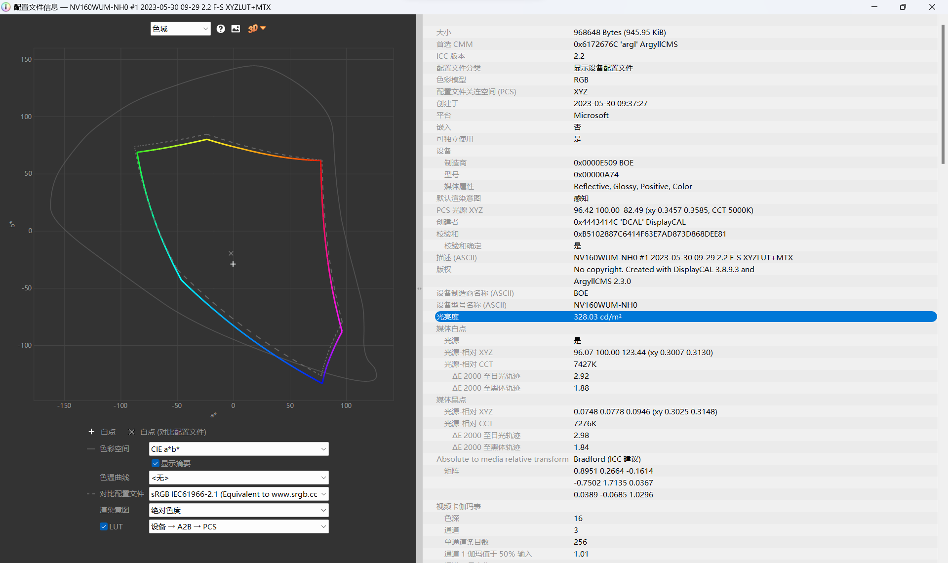Click the vertical scrollbar of the info table
Screen dimensions: 948x563
(943, 94)
